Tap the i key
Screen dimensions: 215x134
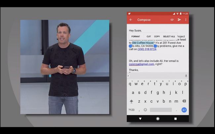(173, 84)
